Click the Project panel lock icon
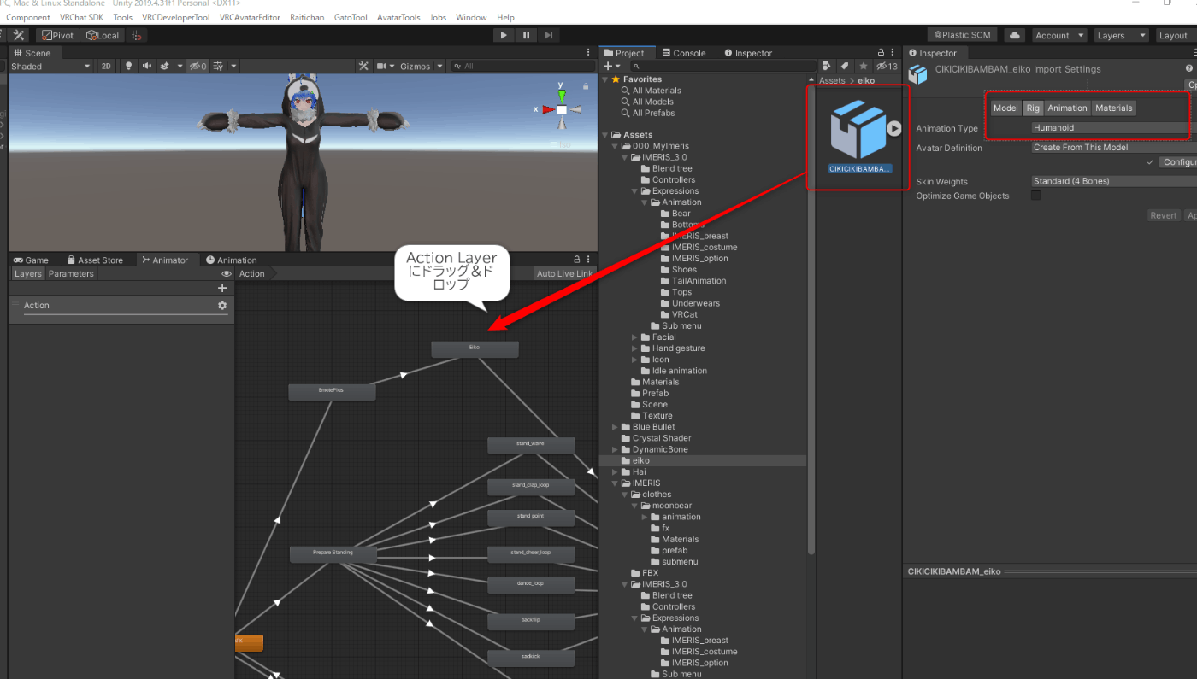This screenshot has height=679, width=1197. [882, 53]
